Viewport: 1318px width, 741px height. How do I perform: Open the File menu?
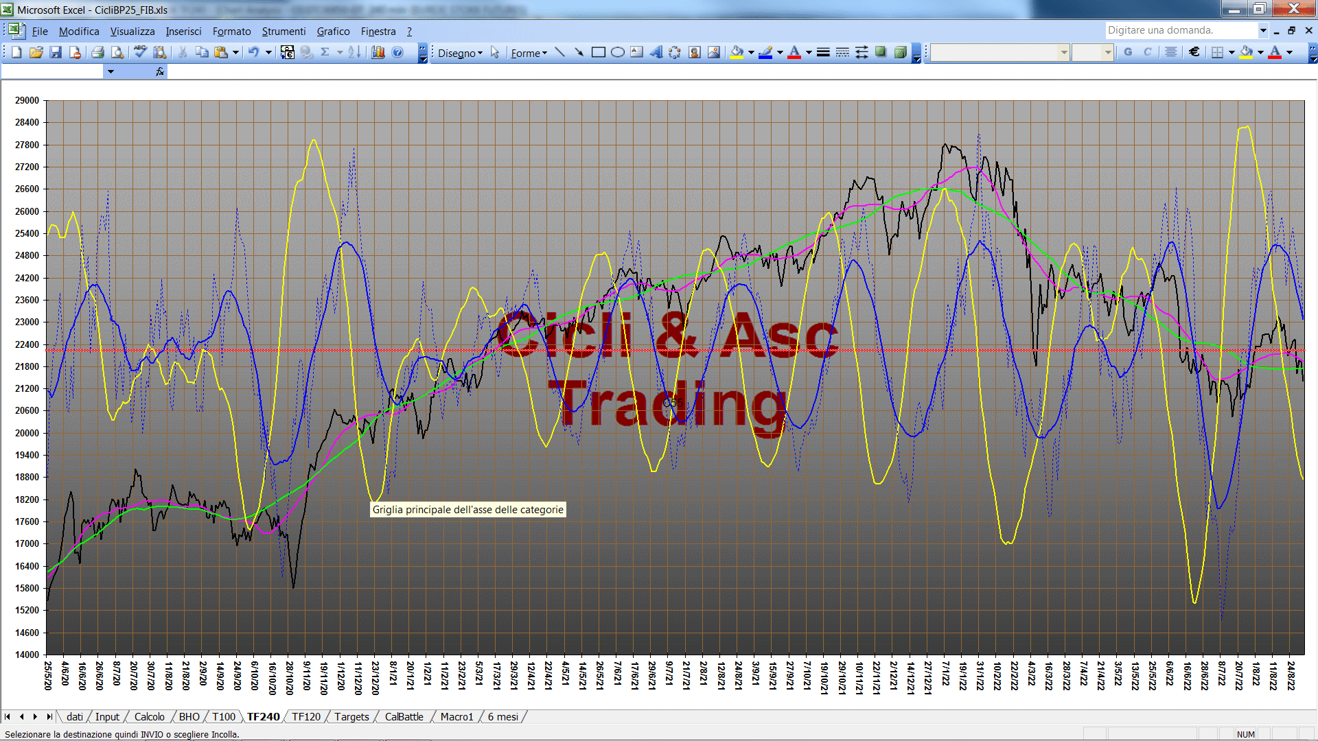(x=40, y=32)
